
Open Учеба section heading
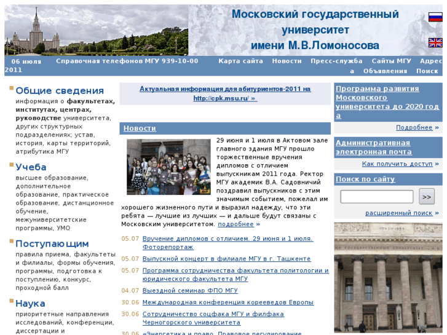click(x=31, y=167)
